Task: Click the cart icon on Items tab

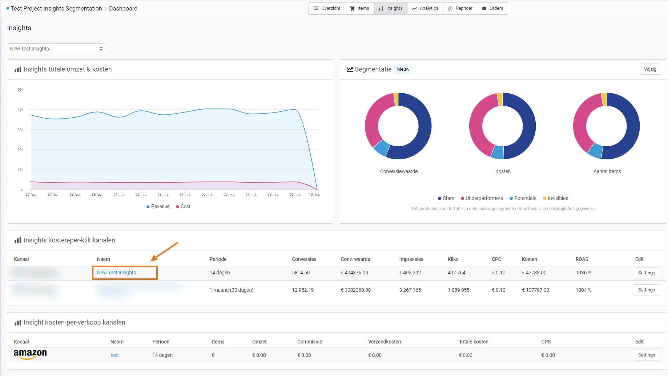Action: (352, 8)
